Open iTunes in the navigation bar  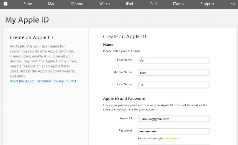(178, 4)
